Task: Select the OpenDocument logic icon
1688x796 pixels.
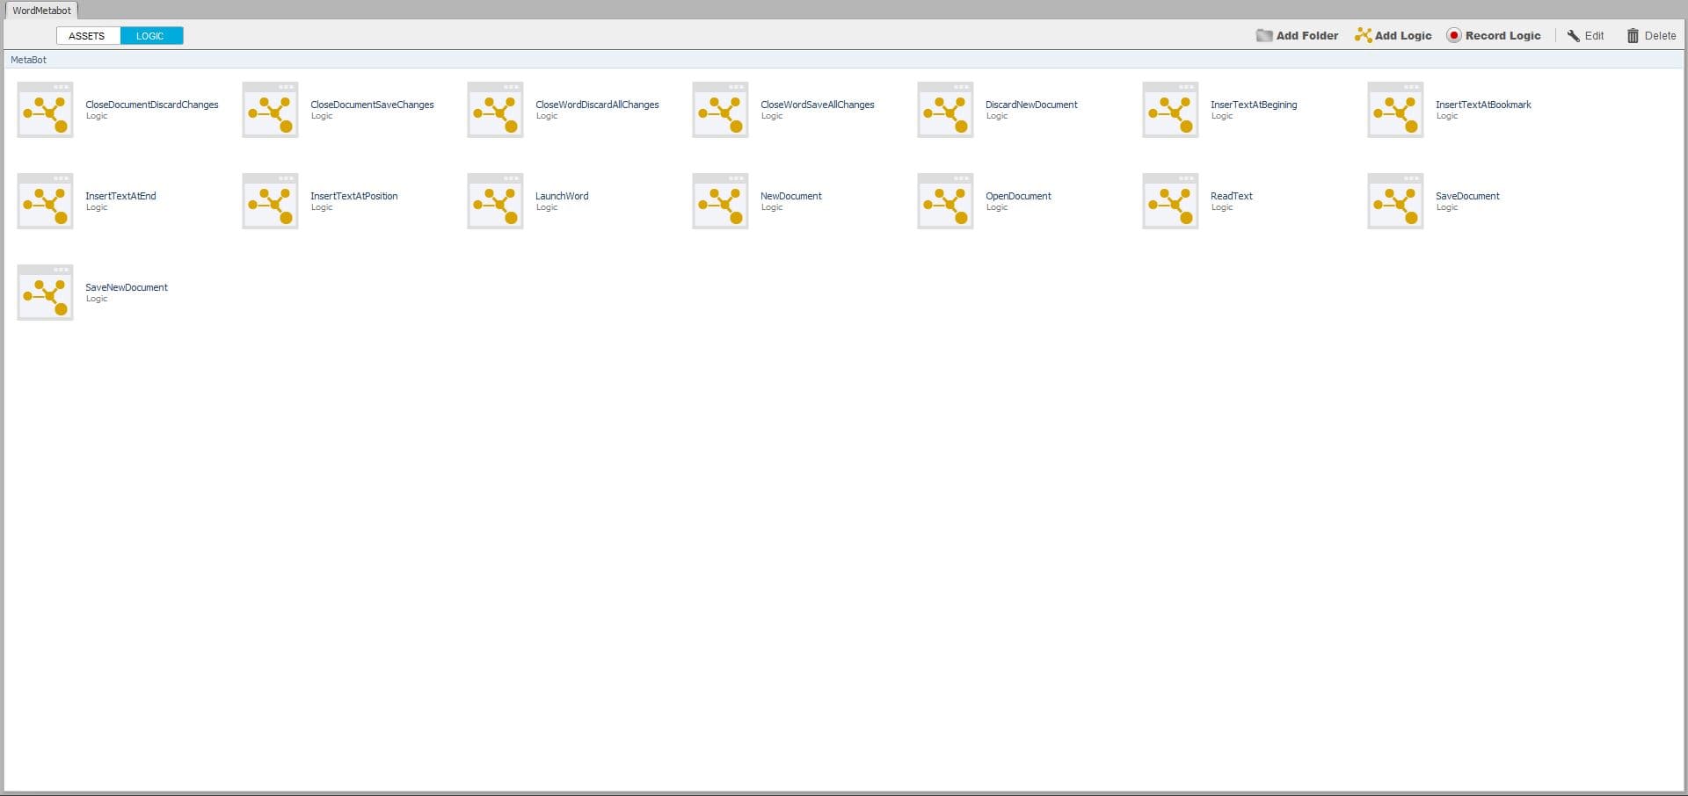Action: click(x=945, y=201)
